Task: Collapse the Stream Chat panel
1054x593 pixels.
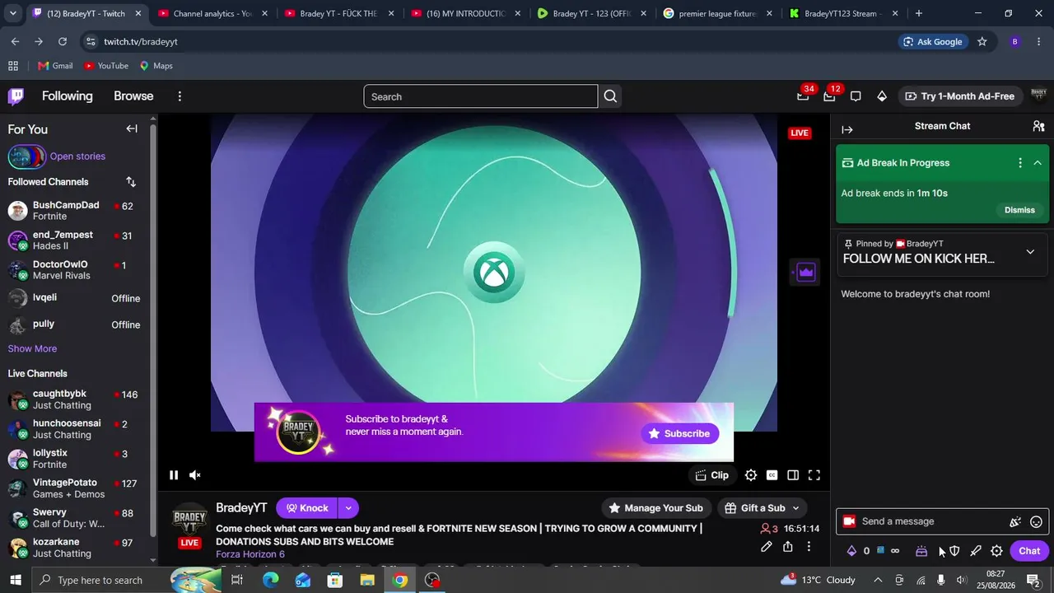Action: 847,129
